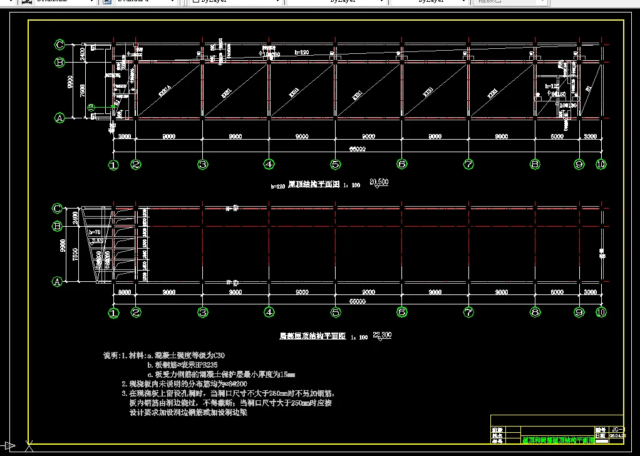Click axis number 2 under upper plan
640x456 pixels.
tap(136, 165)
